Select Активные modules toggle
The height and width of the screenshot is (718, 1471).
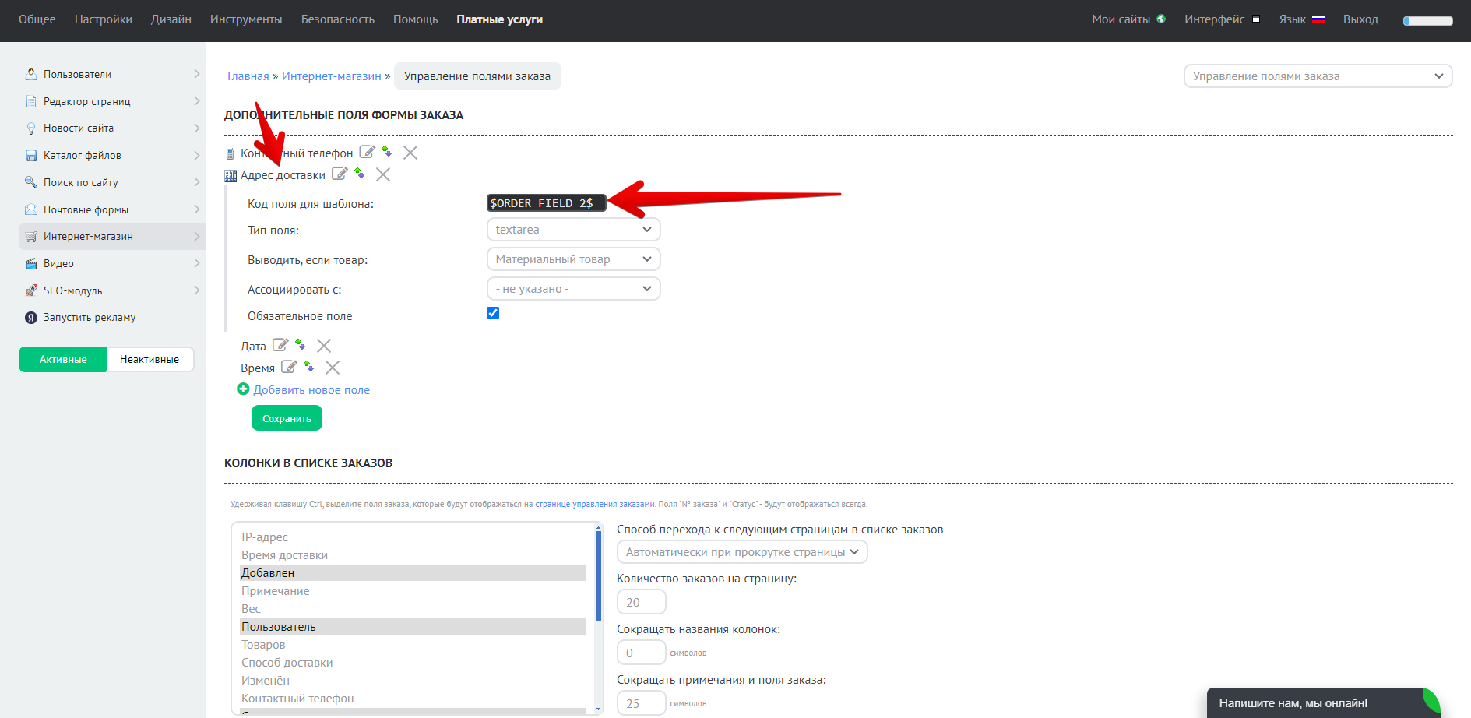63,359
